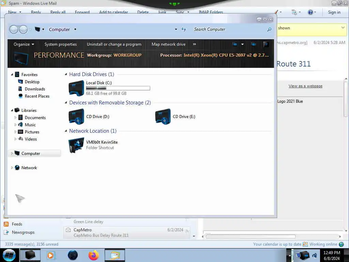The image size is (349, 262).
Task: Launch Windows Media Player from taskbar
Action: click(x=50, y=255)
